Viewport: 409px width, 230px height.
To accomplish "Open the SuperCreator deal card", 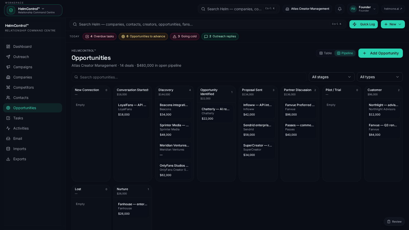I will tap(258, 150).
